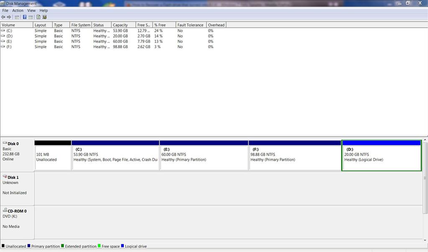Sort by the Volume column header
The height and width of the screenshot is (252, 428).
pos(17,25)
